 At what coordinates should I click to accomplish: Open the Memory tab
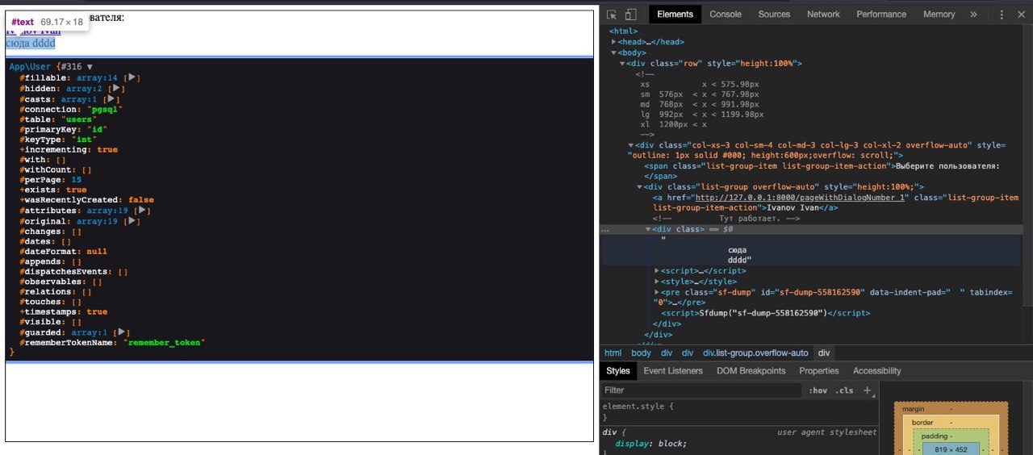tap(939, 15)
